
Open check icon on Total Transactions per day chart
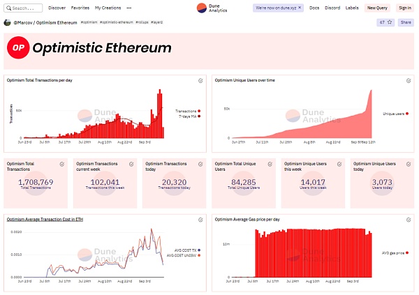200,81
